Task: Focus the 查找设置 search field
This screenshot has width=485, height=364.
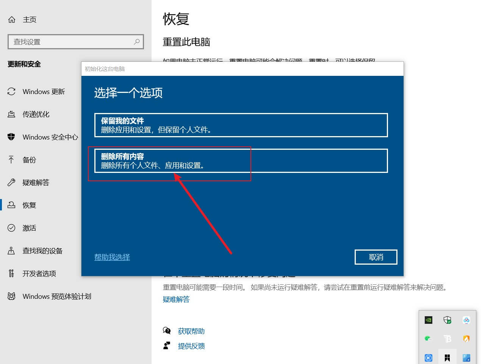Action: click(x=76, y=42)
